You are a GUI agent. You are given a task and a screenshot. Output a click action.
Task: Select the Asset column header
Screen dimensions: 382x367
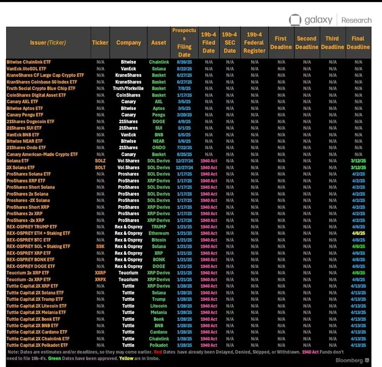click(158, 43)
